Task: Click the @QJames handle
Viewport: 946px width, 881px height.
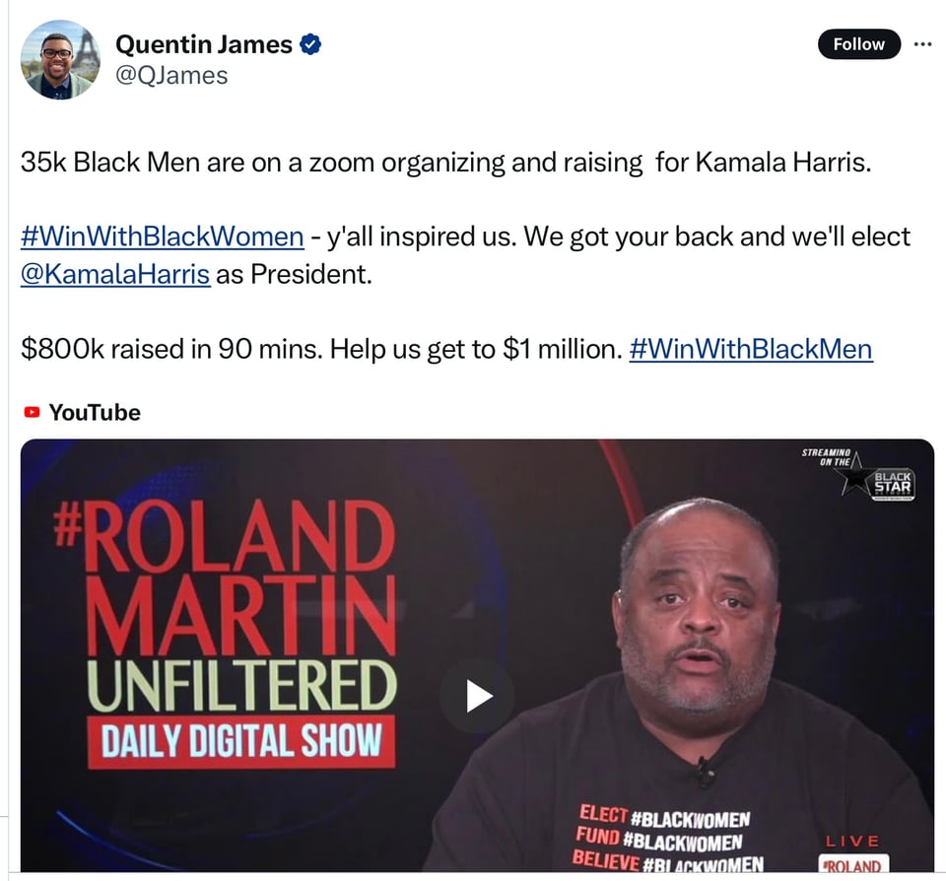Action: (x=171, y=76)
